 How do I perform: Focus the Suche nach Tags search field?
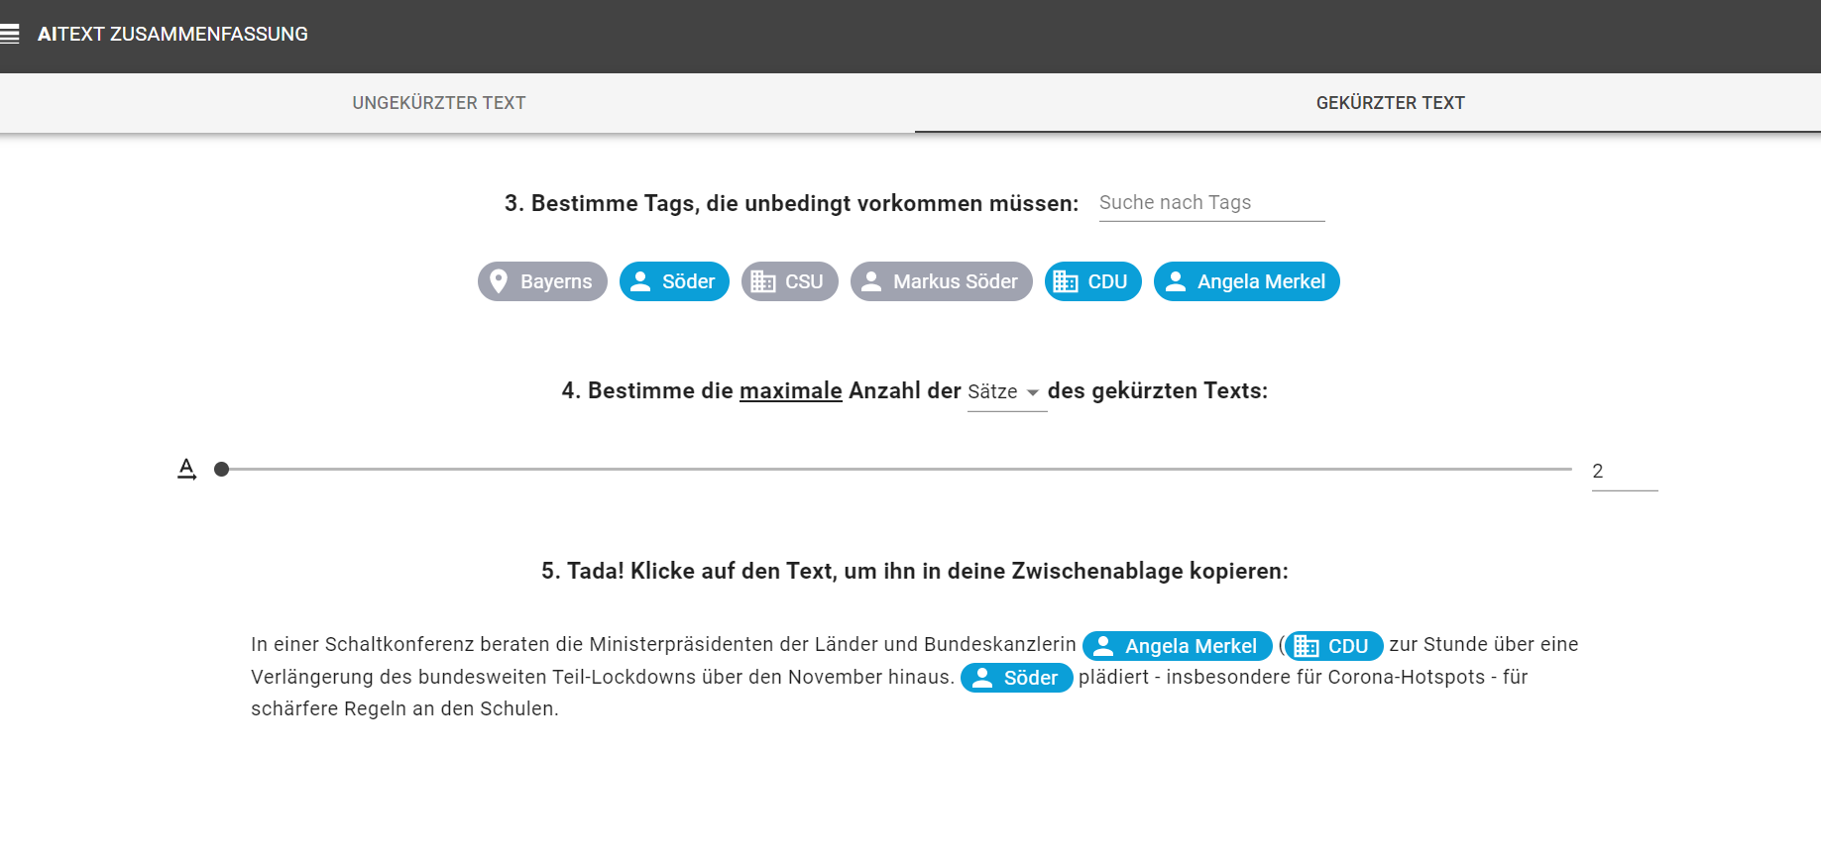pos(1210,203)
